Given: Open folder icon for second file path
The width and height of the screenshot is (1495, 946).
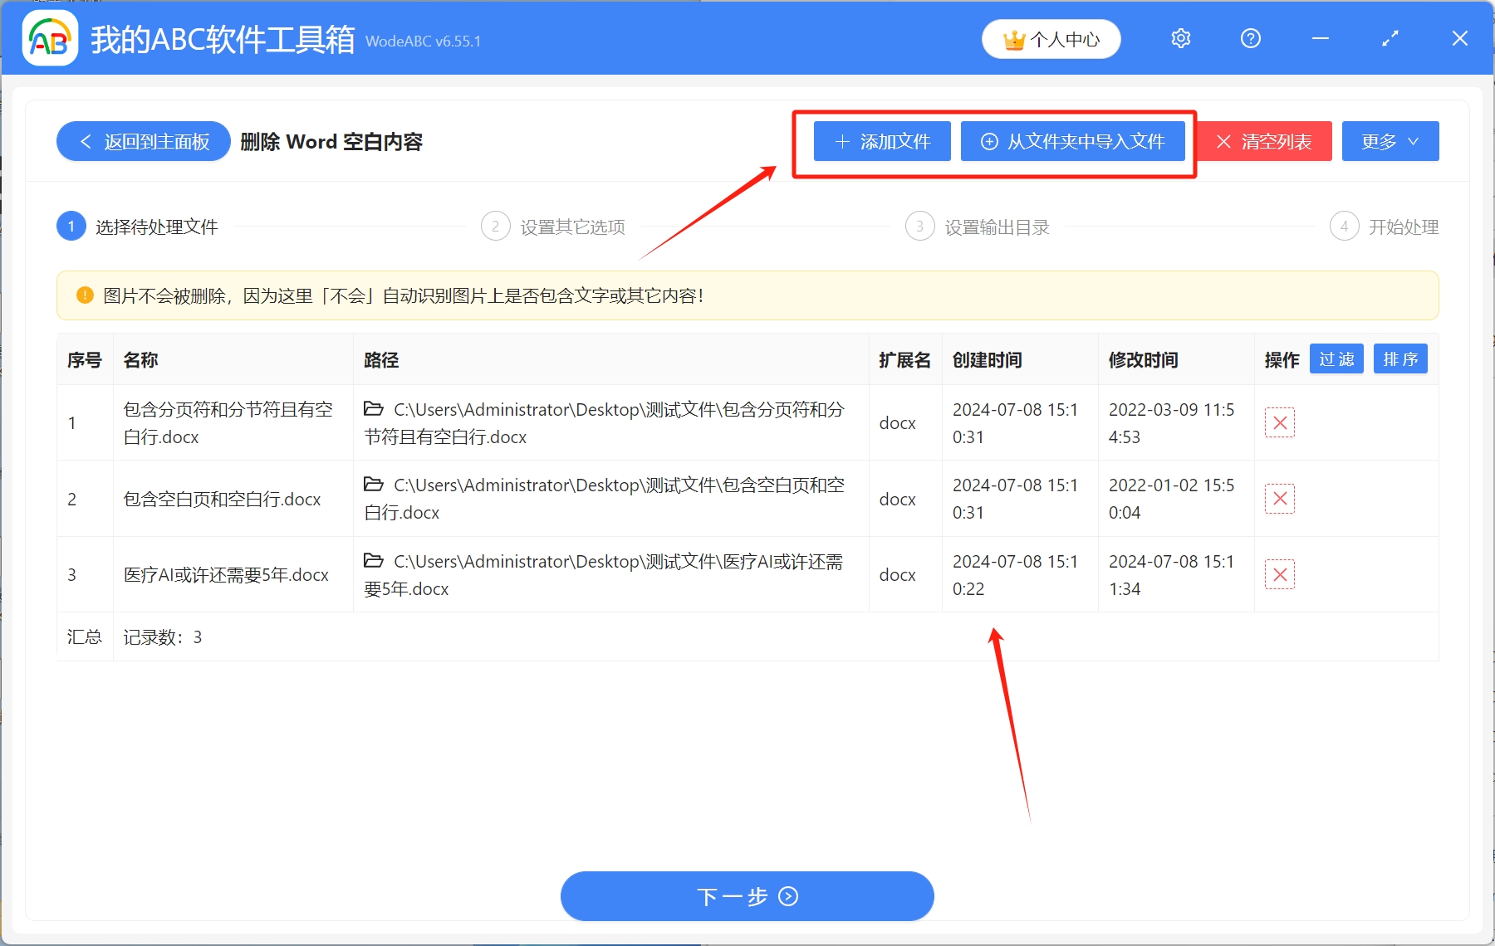Looking at the screenshot, I should click(x=374, y=485).
